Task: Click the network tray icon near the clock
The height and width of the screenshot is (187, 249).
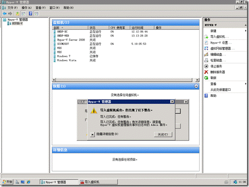Action: click(235, 182)
